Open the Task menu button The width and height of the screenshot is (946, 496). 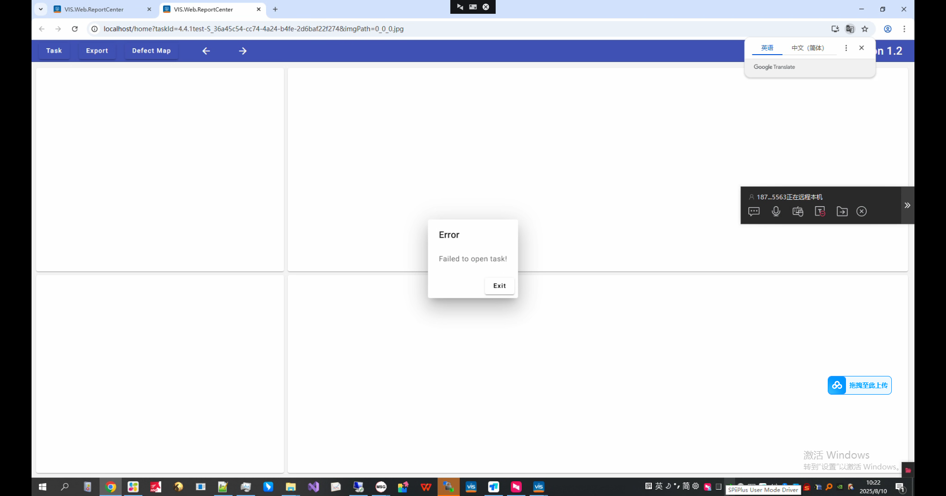[x=54, y=51]
